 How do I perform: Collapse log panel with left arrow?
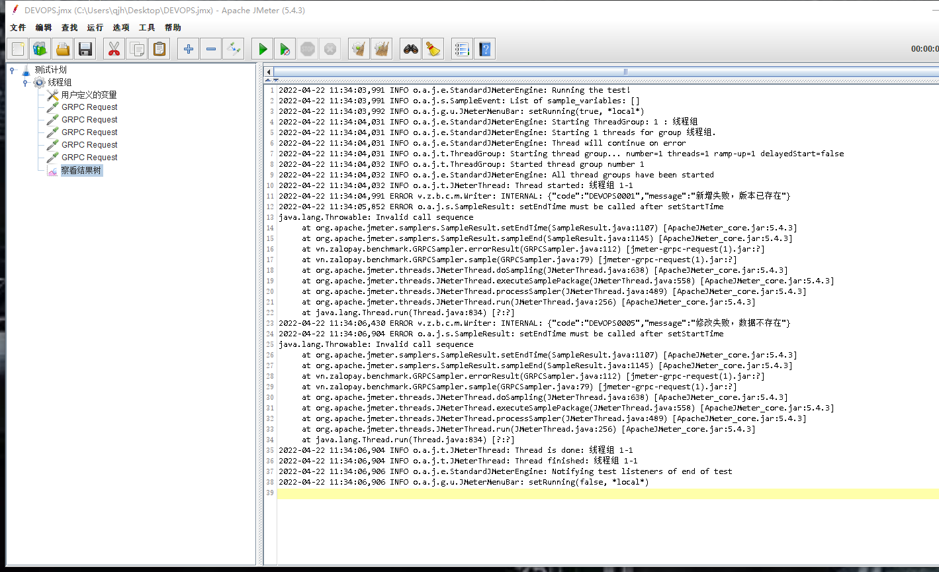click(268, 71)
